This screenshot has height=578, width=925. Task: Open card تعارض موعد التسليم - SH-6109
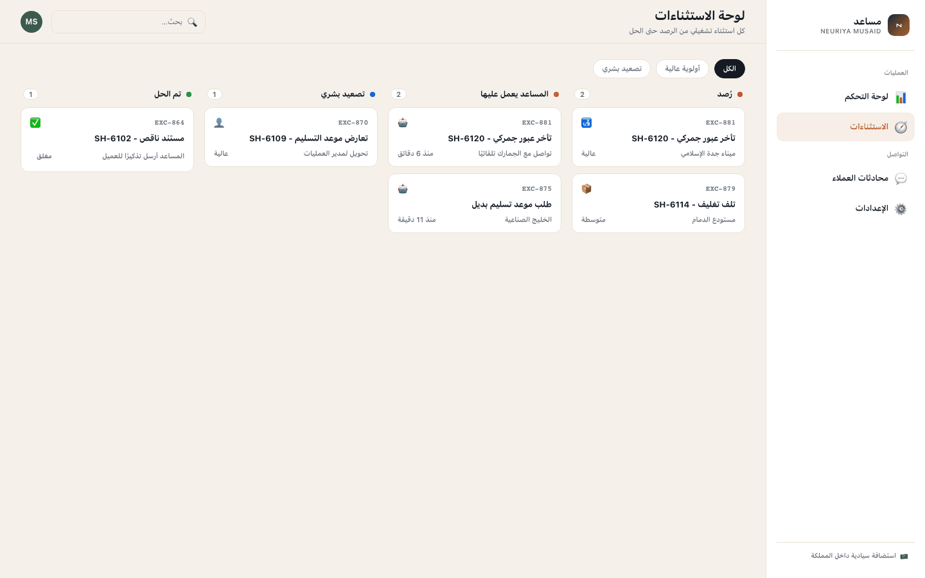[x=291, y=137]
